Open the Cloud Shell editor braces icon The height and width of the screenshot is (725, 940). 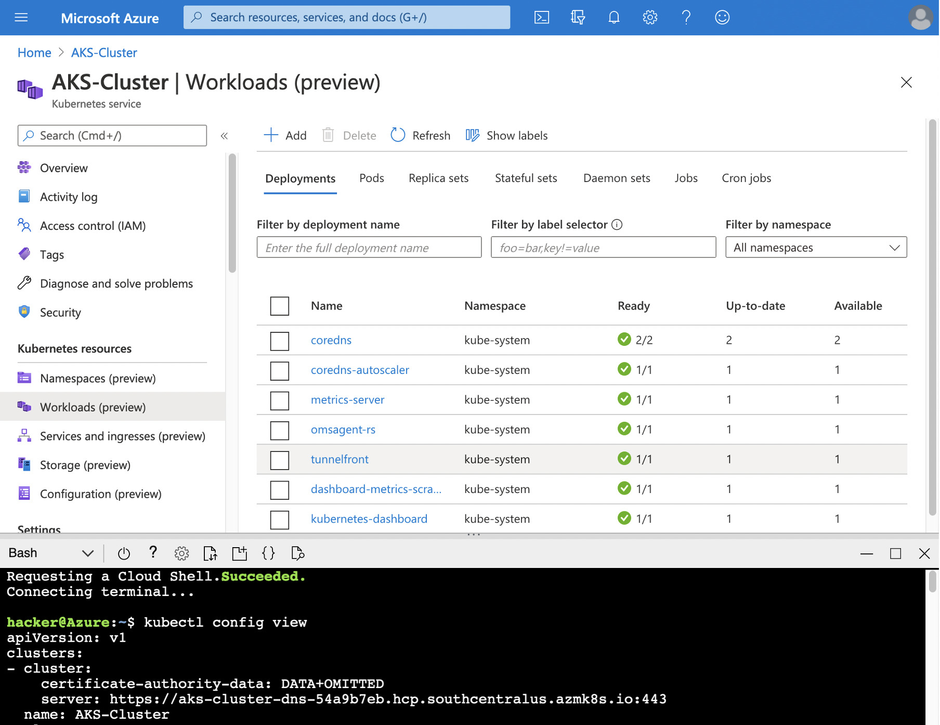tap(268, 553)
